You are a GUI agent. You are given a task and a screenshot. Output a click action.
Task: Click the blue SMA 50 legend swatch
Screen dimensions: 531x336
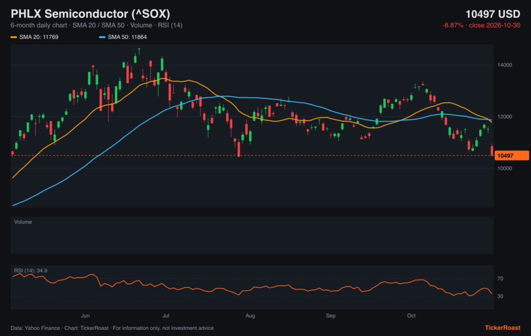tap(102, 37)
